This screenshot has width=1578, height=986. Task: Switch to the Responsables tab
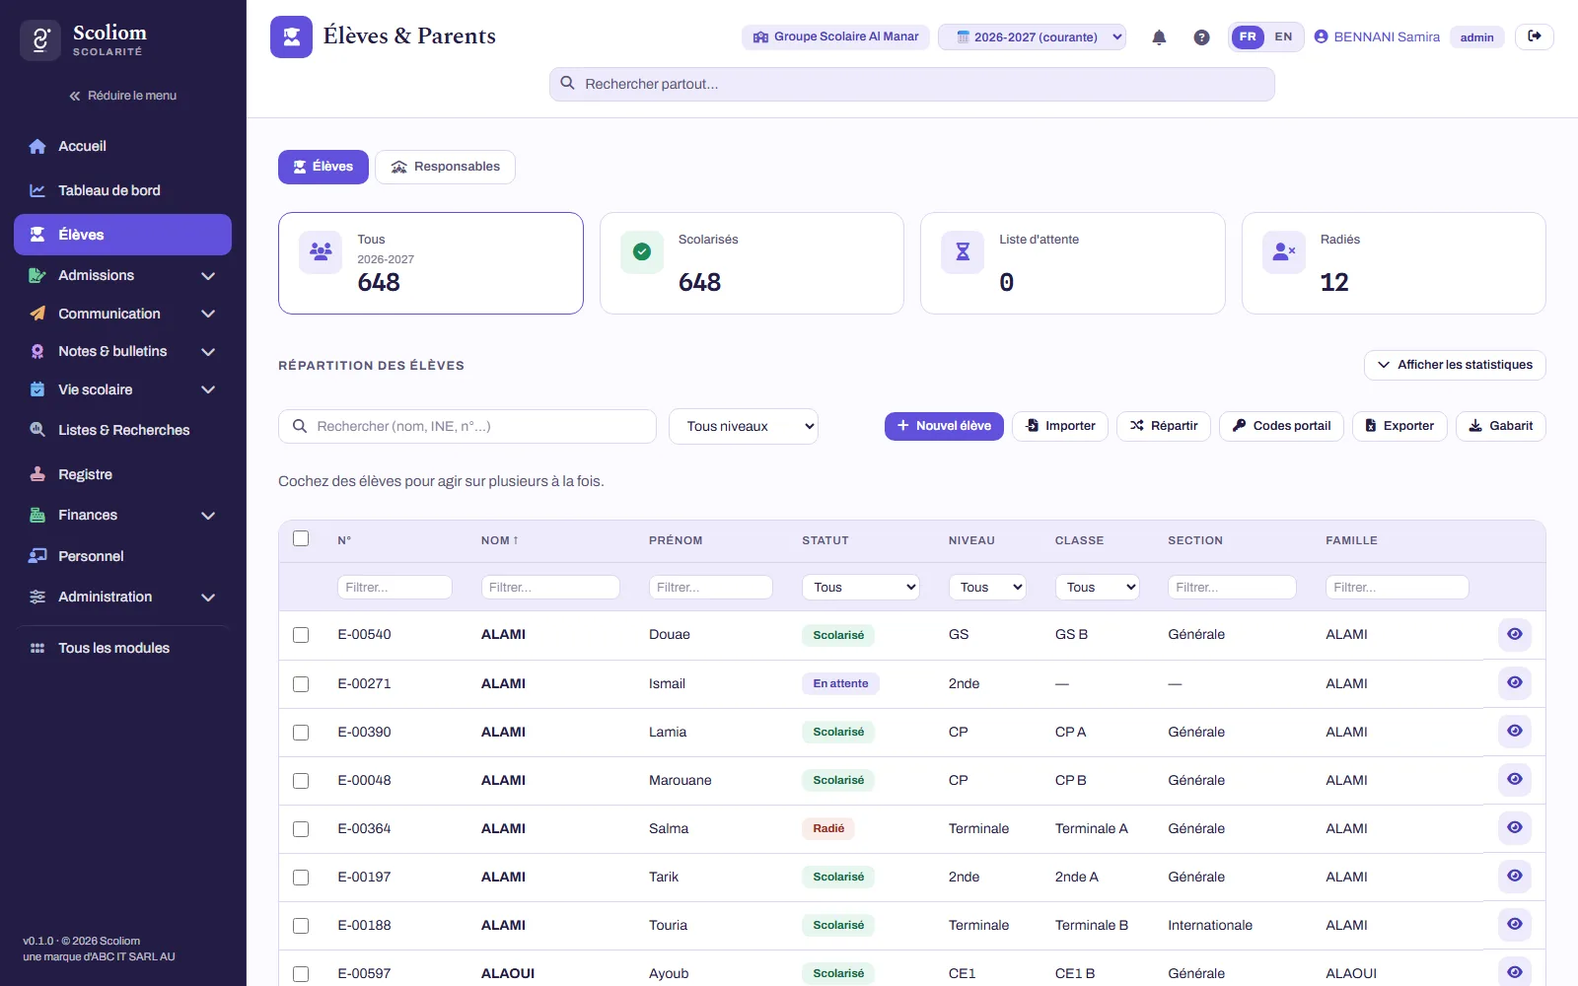445,167
